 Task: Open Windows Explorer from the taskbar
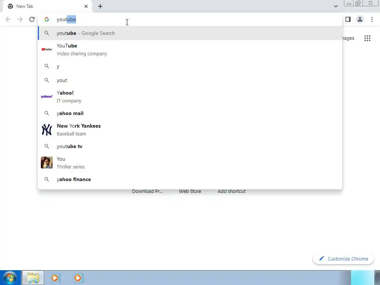tap(33, 278)
